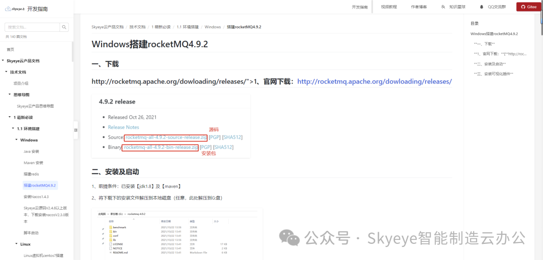Open 项目介绍 in sidebar

pos(21,83)
